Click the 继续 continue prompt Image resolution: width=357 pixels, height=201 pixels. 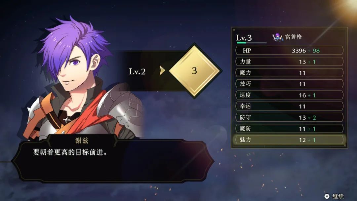coord(338,196)
